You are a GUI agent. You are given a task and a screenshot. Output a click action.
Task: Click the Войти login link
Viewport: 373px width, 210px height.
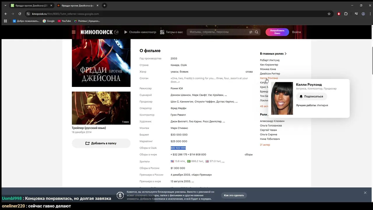[x=296, y=32]
